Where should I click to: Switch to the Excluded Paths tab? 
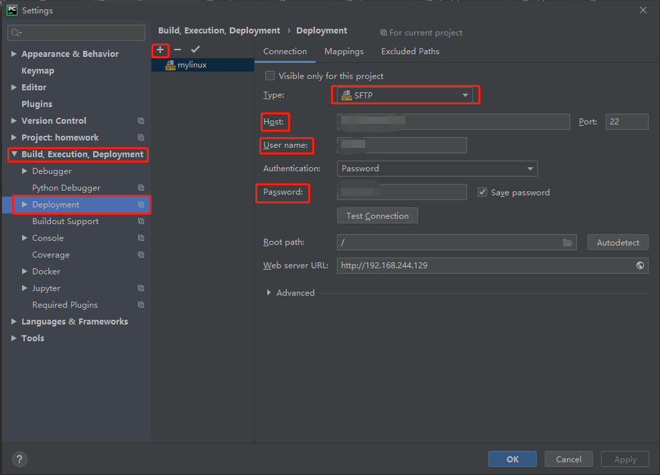point(410,52)
